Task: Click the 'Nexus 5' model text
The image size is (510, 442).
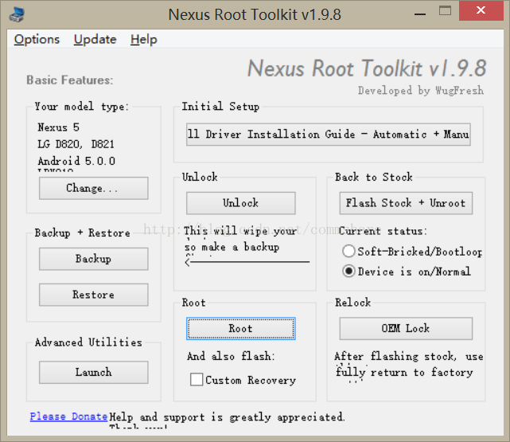Action: pos(59,127)
